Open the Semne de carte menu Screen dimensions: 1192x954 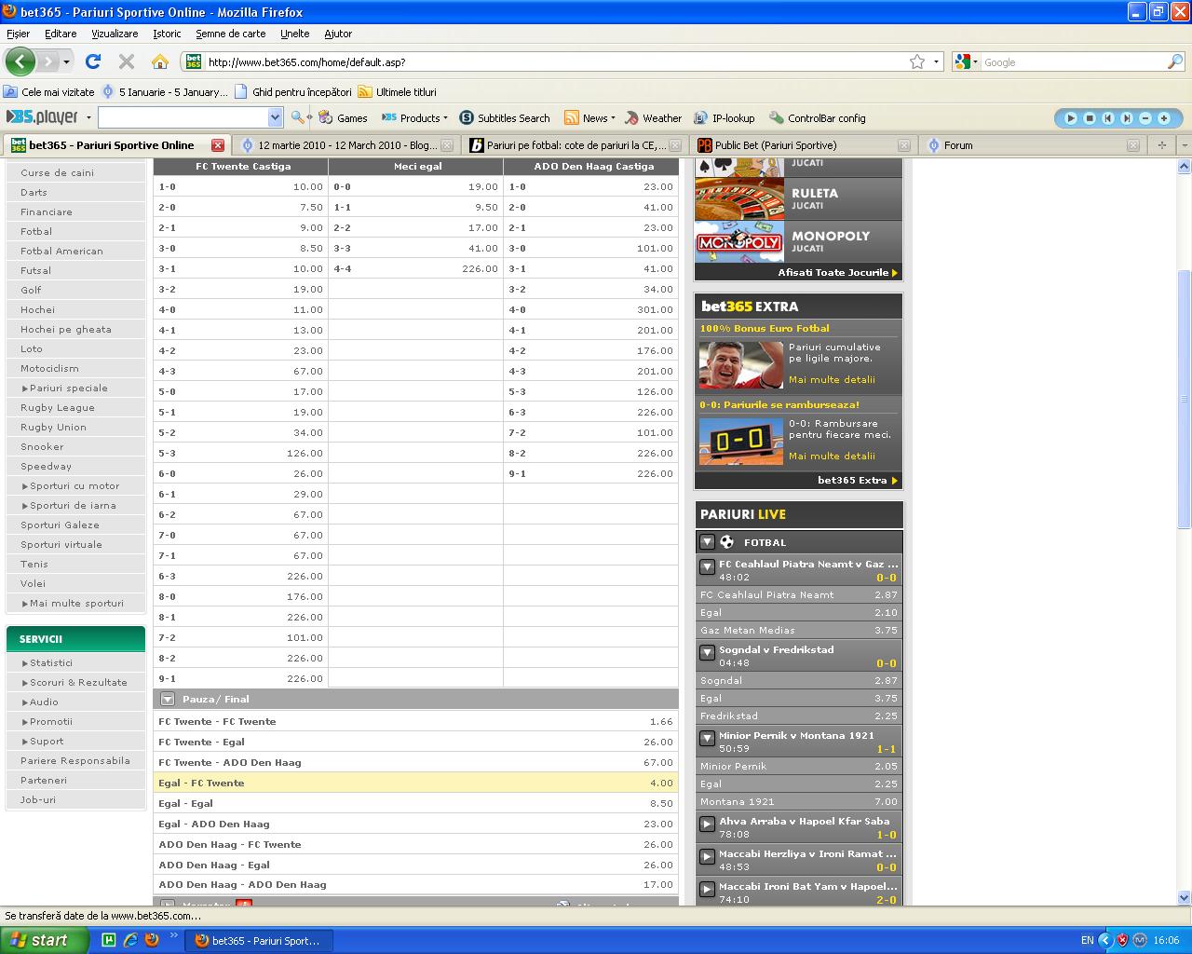click(230, 34)
